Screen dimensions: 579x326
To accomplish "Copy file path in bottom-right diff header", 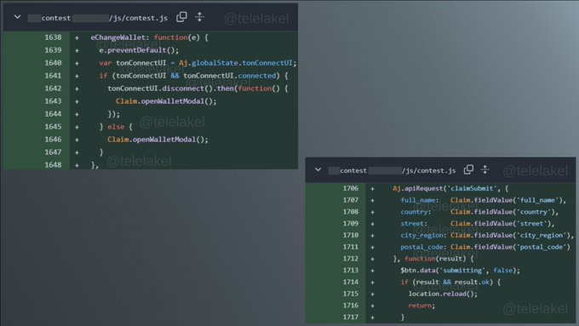I will click(468, 169).
